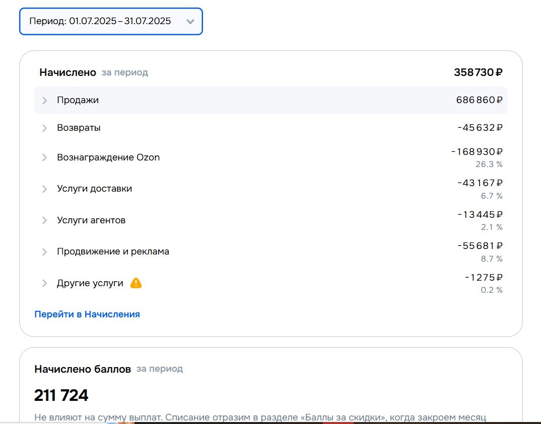
Task: Click the Продажи label
Action: 78,100
